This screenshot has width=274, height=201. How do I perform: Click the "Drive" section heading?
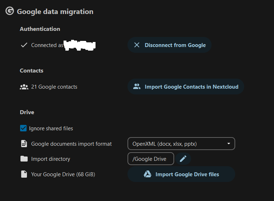[27, 112]
